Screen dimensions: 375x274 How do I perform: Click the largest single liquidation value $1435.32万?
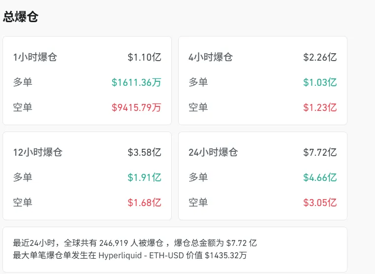coord(226,255)
